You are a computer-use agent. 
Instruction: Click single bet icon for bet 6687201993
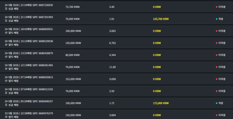pos(6,21)
